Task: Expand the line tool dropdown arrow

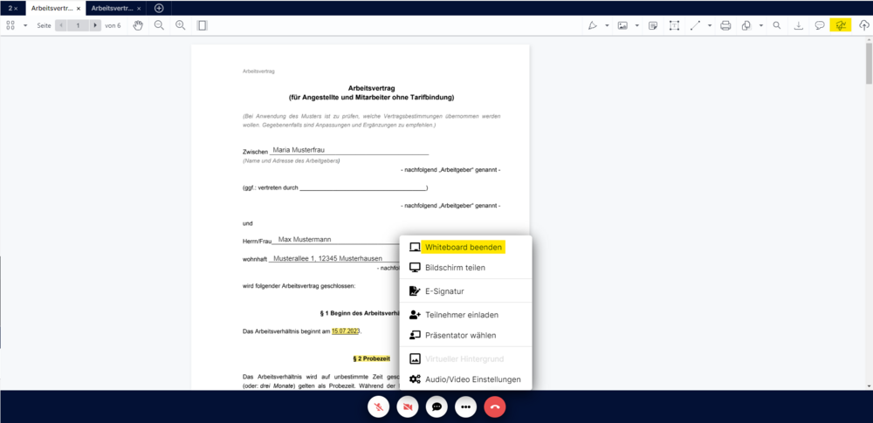Action: coord(710,25)
